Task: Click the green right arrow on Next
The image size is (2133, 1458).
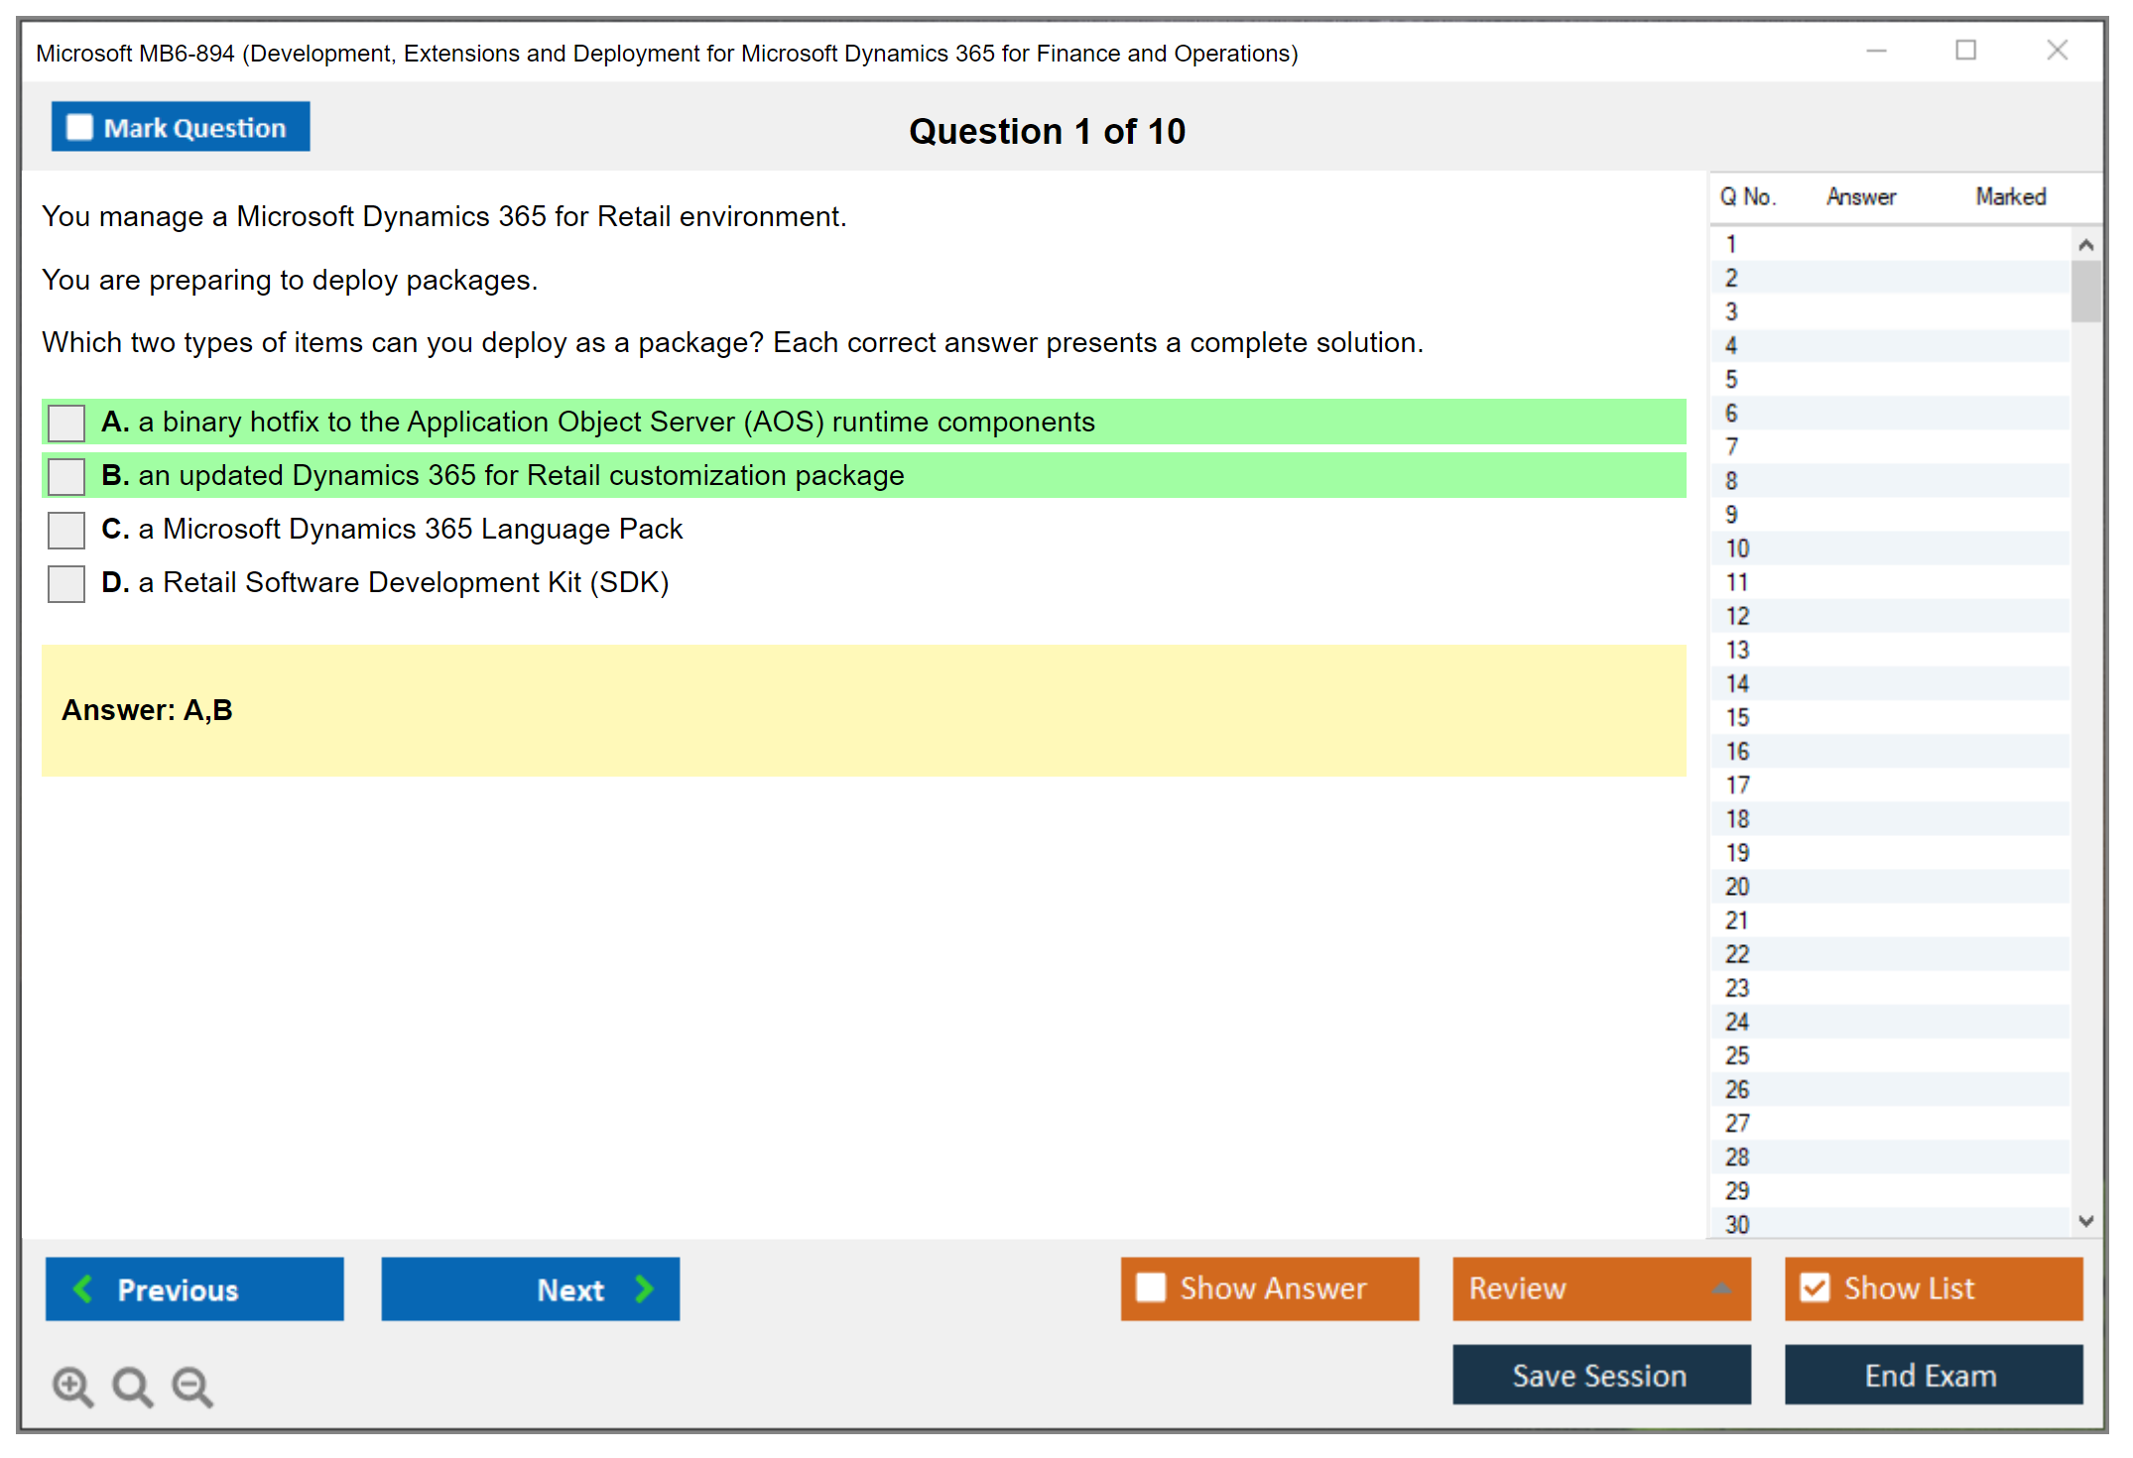Action: coord(644,1288)
